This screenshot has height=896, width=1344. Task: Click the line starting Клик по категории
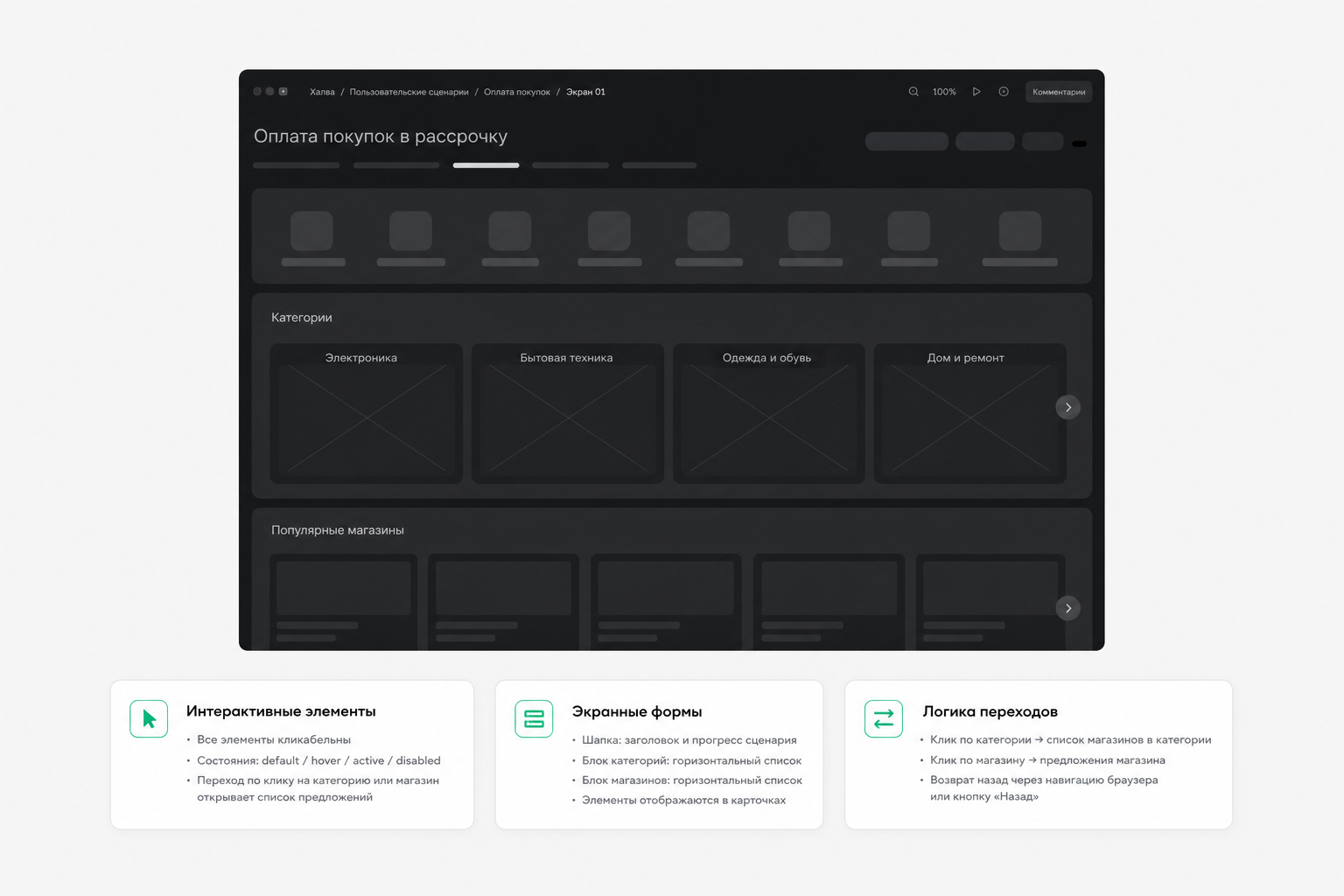coord(1071,740)
